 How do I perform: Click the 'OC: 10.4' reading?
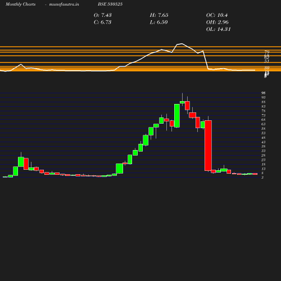pyautogui.click(x=217, y=15)
